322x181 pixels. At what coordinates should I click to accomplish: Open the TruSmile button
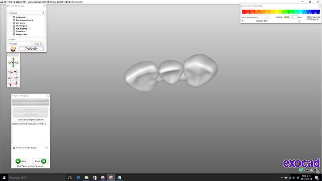tap(31, 49)
